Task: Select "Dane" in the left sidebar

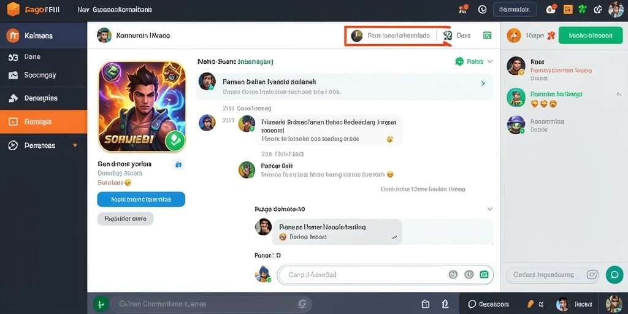Action: (x=44, y=57)
